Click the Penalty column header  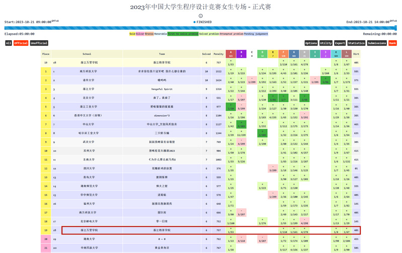pos(218,53)
